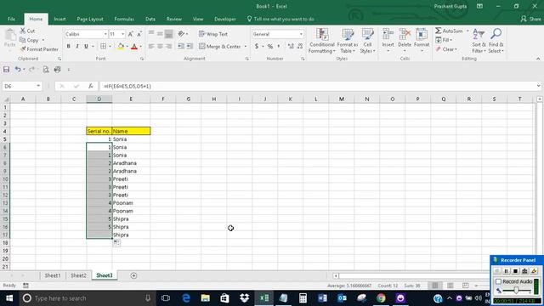Open Chrome from the taskbar
The height and width of the screenshot is (306, 544).
[381, 298]
